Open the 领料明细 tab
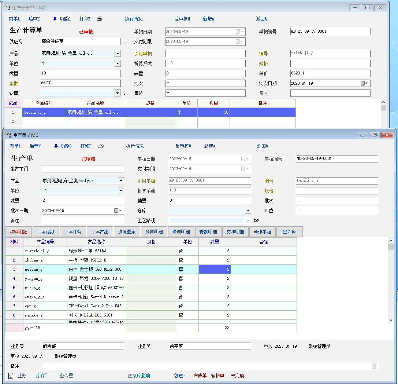 pyautogui.click(x=154, y=232)
